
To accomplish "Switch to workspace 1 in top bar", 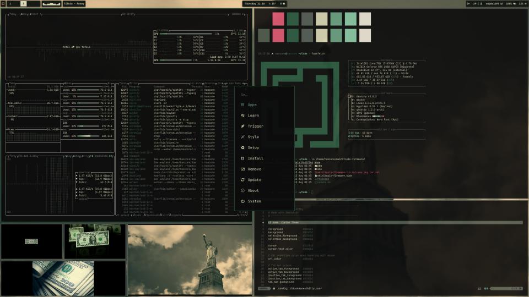I will click(10, 3).
